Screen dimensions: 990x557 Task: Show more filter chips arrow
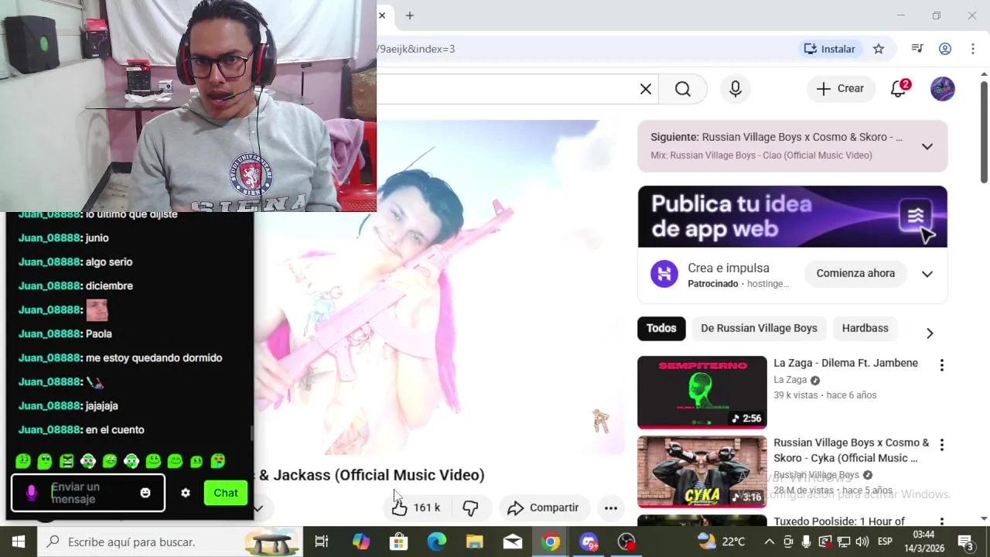pos(930,333)
